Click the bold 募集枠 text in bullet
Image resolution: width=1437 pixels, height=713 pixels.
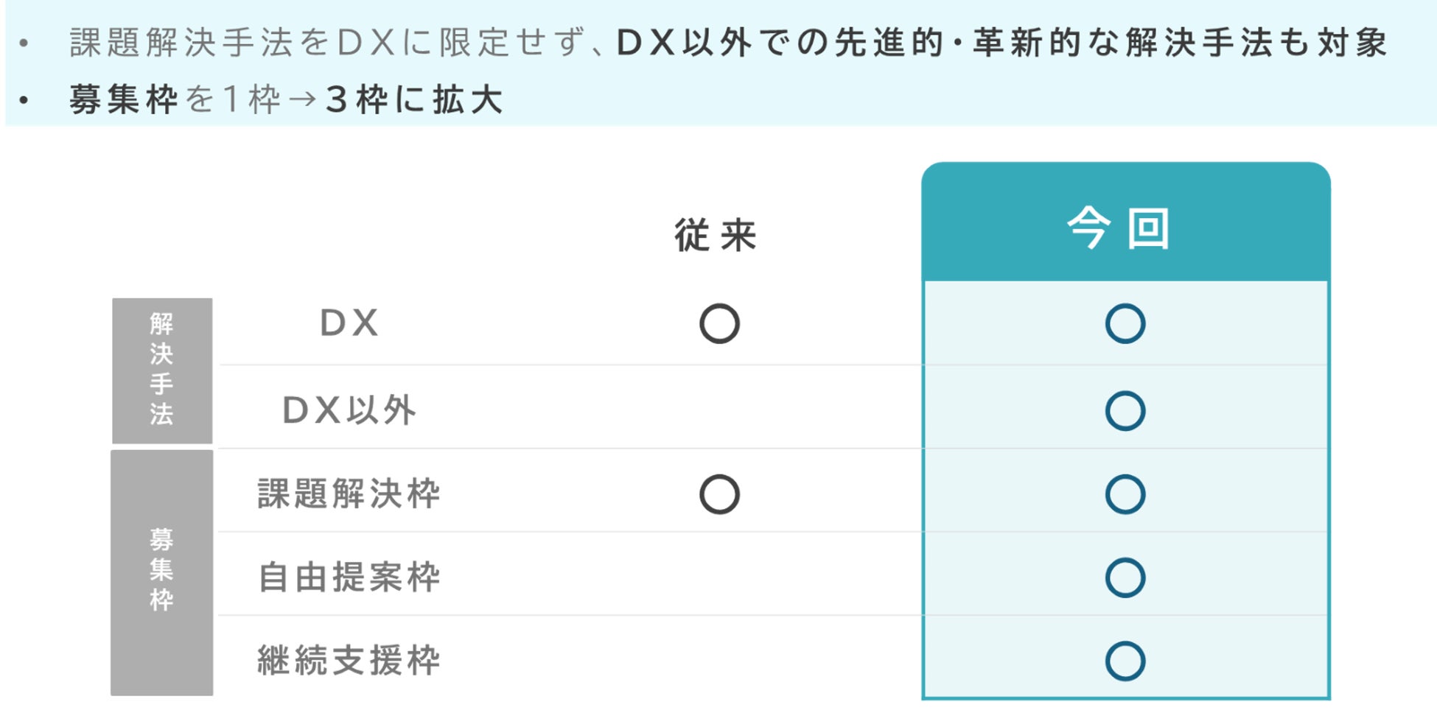[124, 99]
